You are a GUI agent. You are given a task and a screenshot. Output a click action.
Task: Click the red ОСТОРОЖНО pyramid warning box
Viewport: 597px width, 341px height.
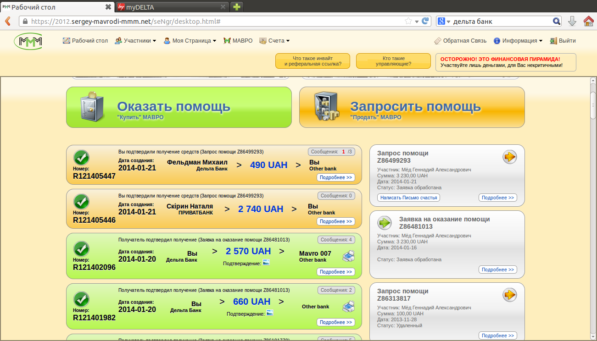coord(506,62)
